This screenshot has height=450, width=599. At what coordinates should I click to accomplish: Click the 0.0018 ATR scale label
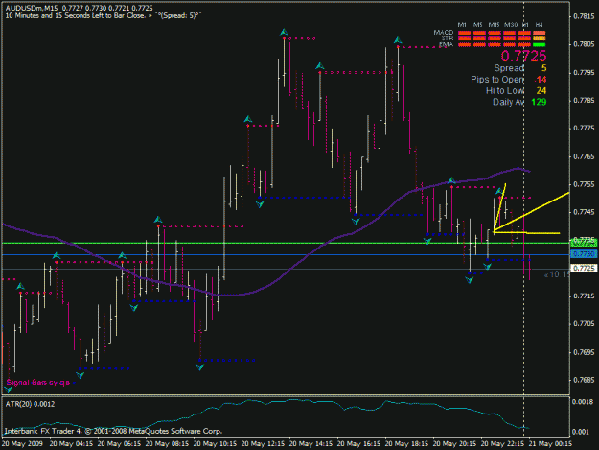click(x=583, y=402)
